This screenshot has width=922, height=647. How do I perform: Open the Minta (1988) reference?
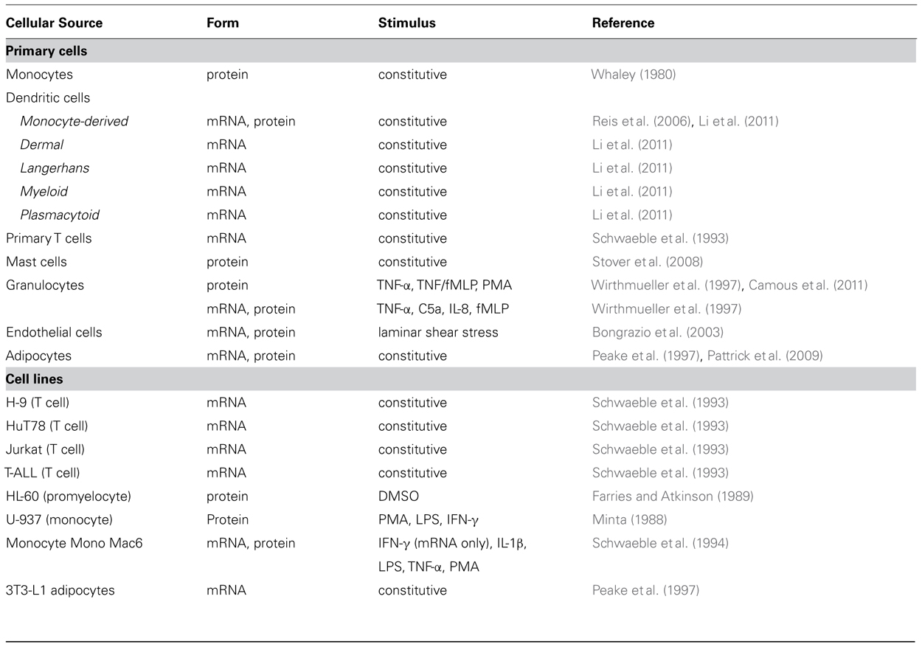629,520
